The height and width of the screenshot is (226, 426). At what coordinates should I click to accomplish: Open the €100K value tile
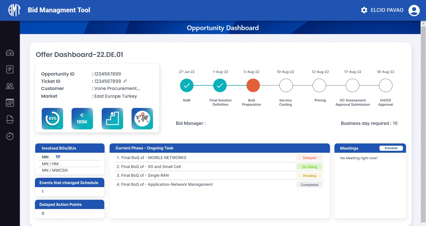pyautogui.click(x=82, y=119)
